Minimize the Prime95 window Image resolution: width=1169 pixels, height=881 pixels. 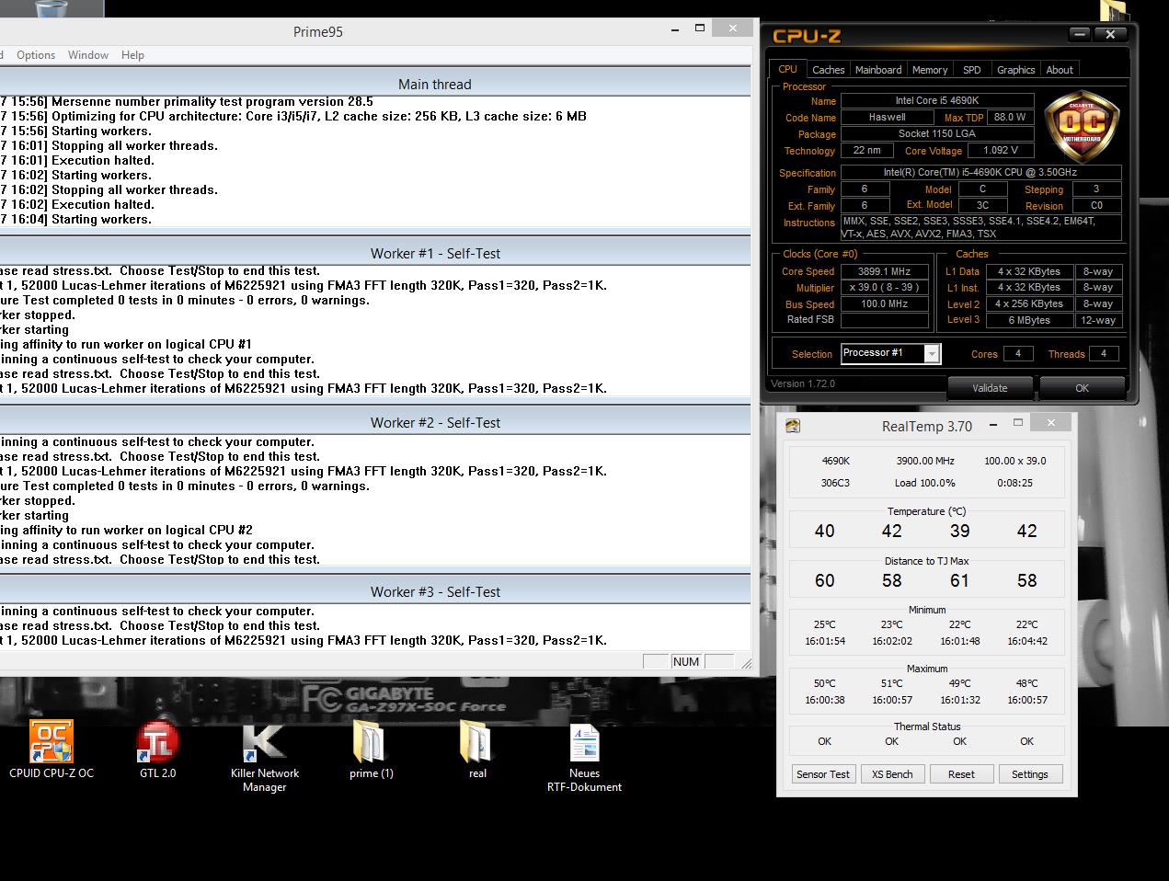tap(675, 29)
